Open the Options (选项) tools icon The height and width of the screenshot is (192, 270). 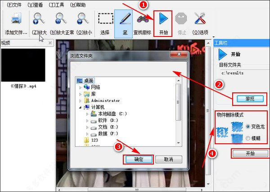(x=200, y=19)
